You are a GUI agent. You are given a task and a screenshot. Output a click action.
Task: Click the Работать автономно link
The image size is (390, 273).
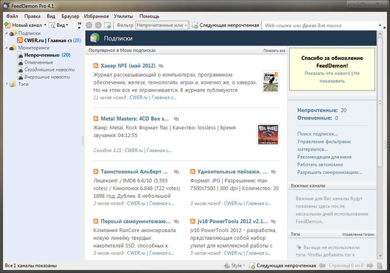coord(322,164)
